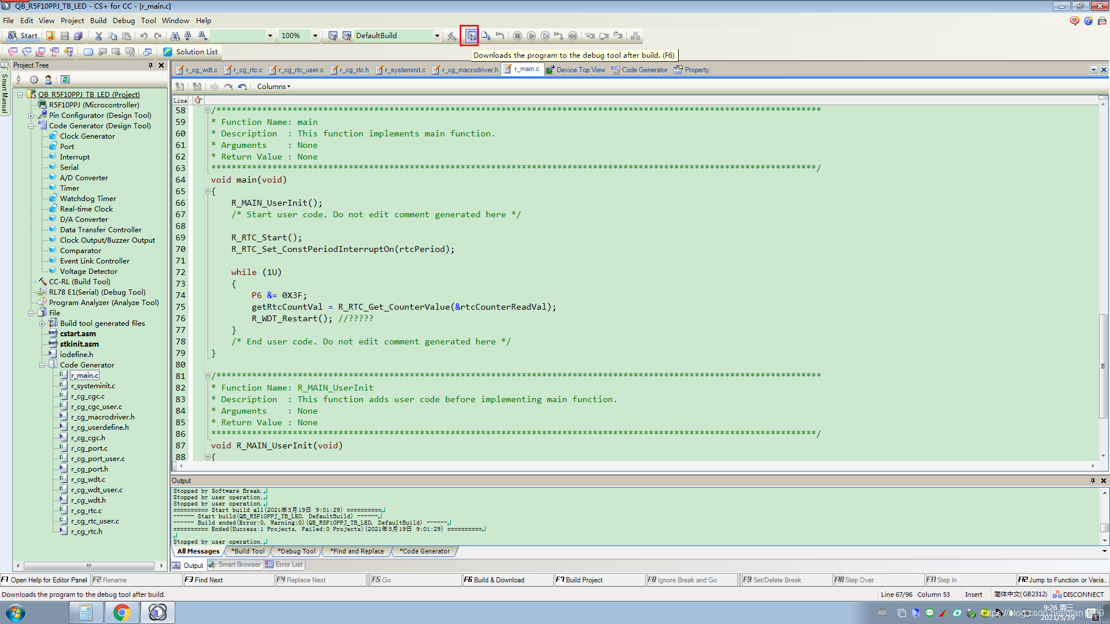This screenshot has height=624, width=1110.
Task: Click sort alphabetically icon in Project Tree
Action: point(18,80)
